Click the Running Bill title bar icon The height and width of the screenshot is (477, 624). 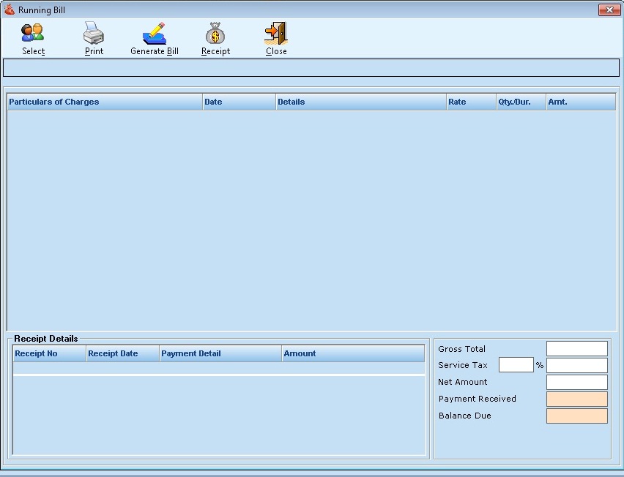(7, 10)
